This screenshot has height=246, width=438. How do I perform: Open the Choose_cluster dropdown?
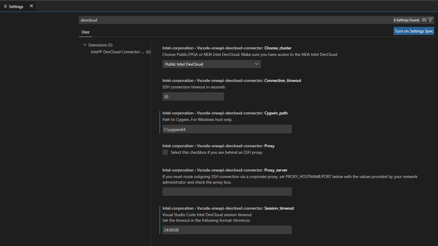(x=212, y=64)
